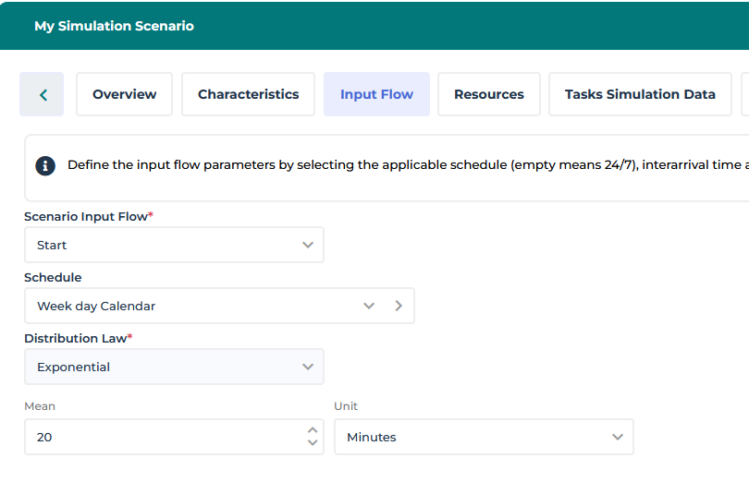Screen dimensions: 749x482
Task: Switch to the Overview tab
Action: 124,94
